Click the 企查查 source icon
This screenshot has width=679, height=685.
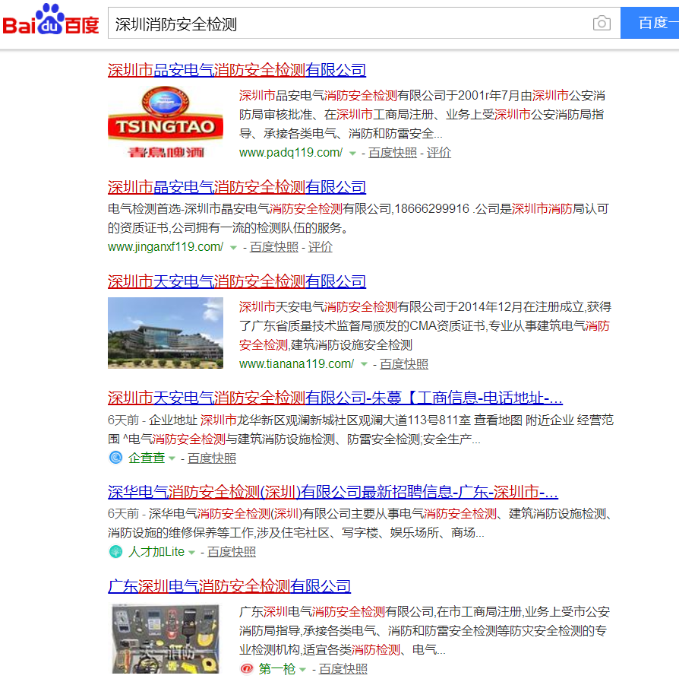click(x=115, y=458)
